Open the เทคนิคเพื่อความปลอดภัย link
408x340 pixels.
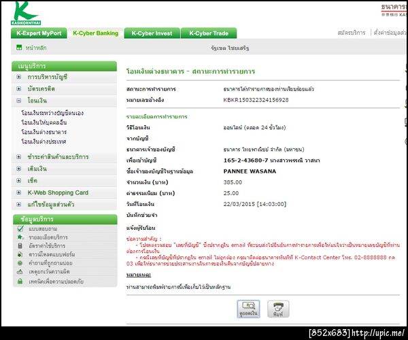click(x=56, y=282)
